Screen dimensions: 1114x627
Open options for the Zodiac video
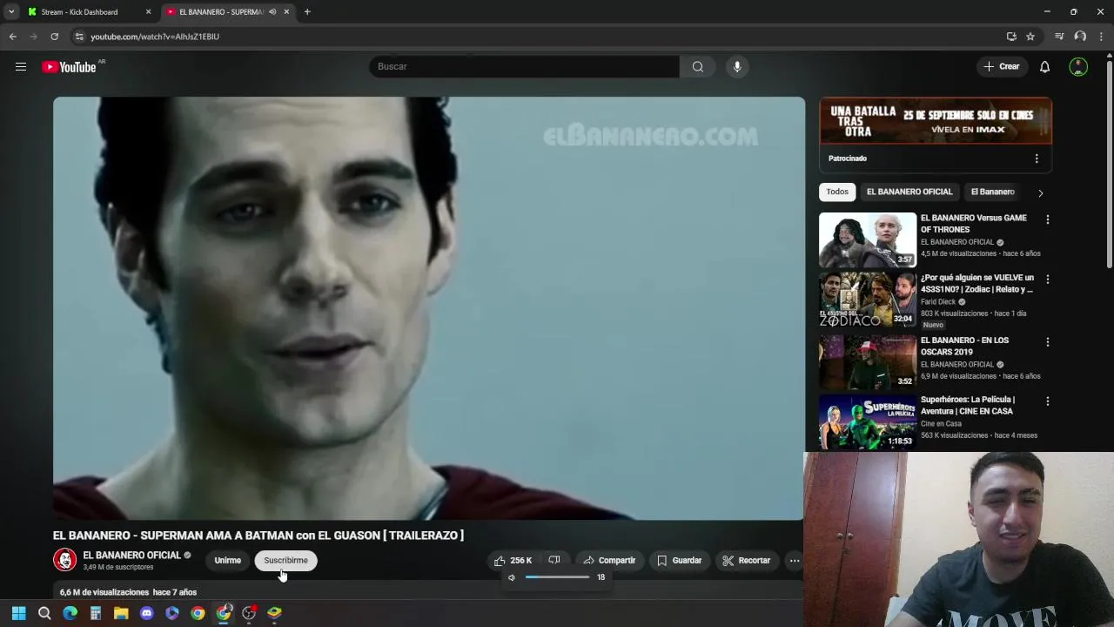pyautogui.click(x=1047, y=280)
